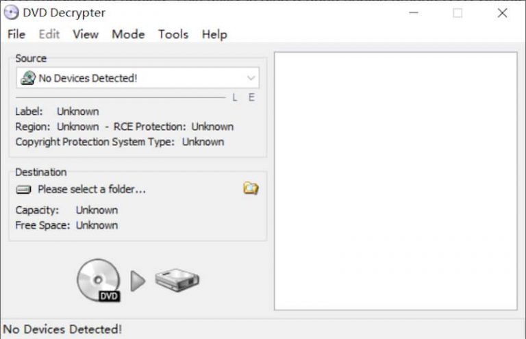Click inside the empty white log panel
Screen dimensions: 526x339
point(395,181)
